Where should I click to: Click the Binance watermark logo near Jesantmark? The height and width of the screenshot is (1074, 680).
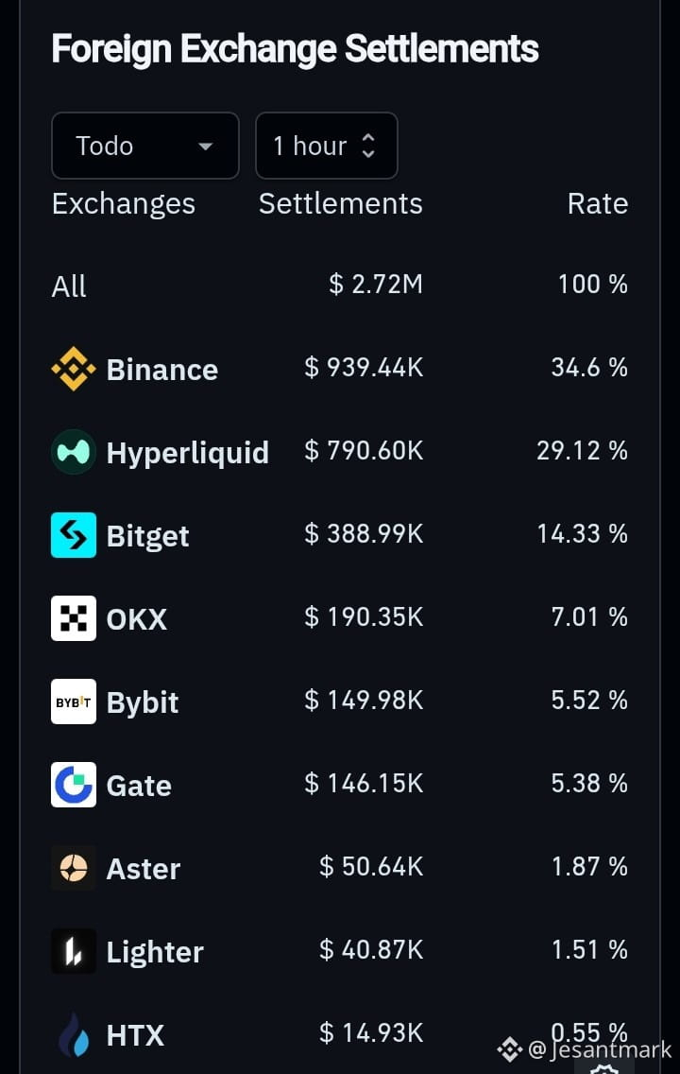click(510, 1048)
